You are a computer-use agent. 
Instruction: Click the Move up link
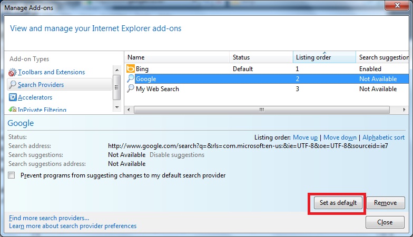(306, 137)
